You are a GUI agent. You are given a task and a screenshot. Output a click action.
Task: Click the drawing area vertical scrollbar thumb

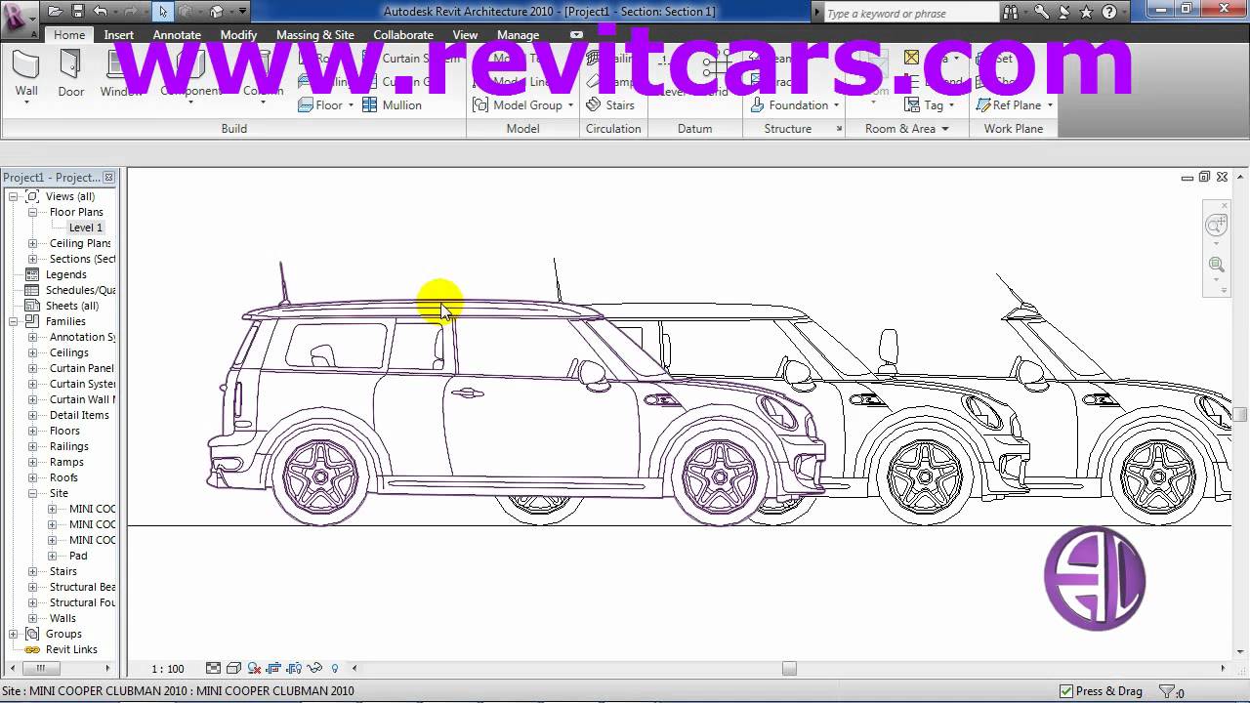1240,414
